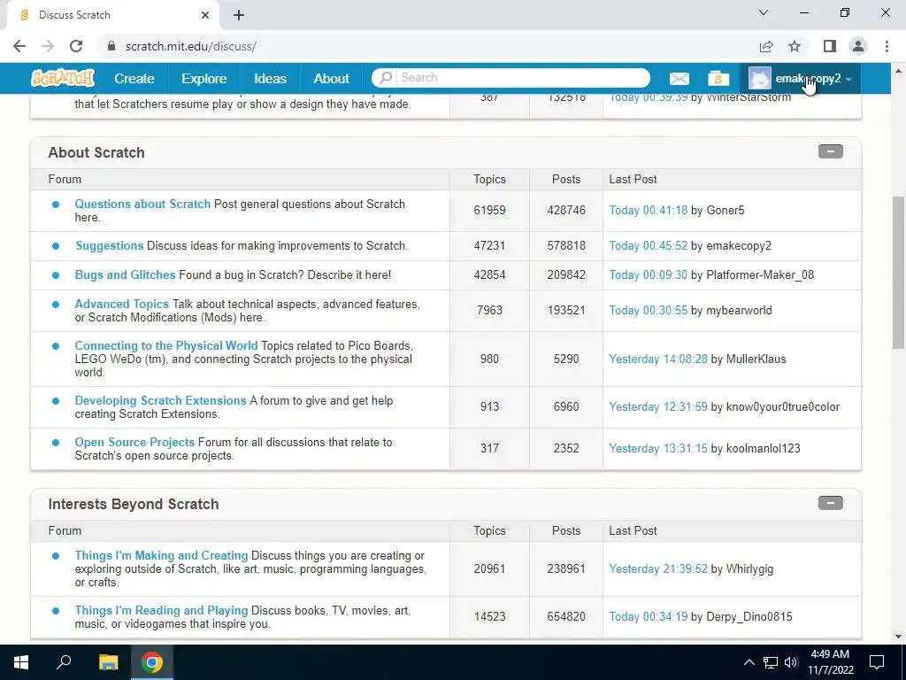This screenshot has height=680, width=906.
Task: Open the My Stuff folder icon
Action: pos(718,79)
